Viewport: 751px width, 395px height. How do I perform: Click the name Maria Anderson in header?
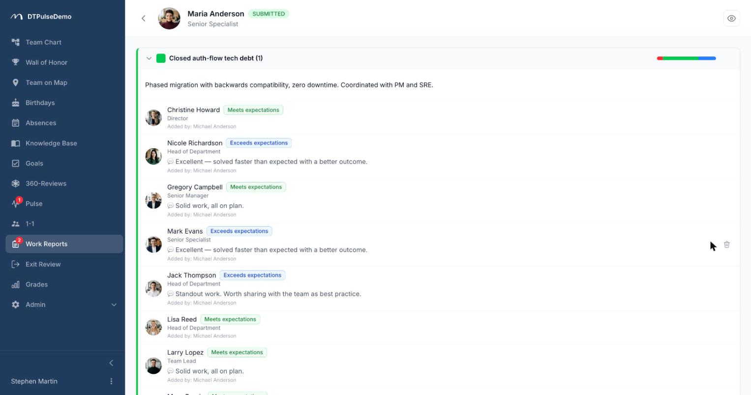pos(216,14)
